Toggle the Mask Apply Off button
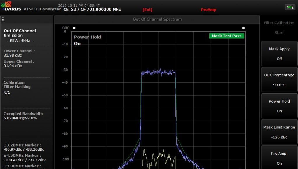Image resolution: width=298 pixels, height=169 pixels. click(x=279, y=54)
